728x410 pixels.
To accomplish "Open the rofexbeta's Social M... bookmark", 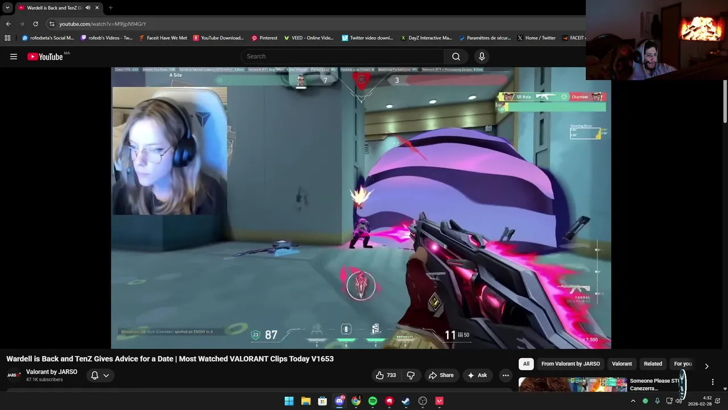I will pyautogui.click(x=48, y=38).
